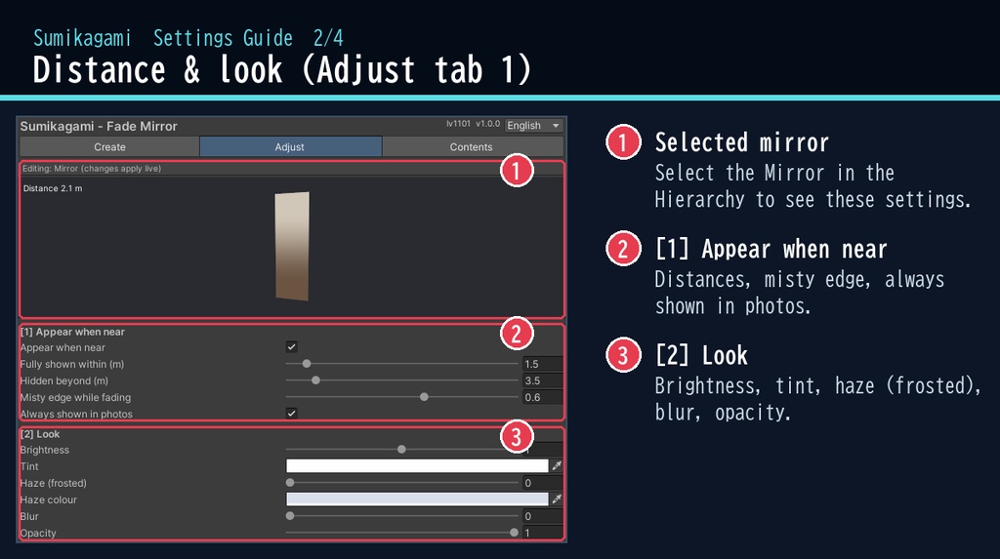Click the Fully shown within slider handle
This screenshot has width=1000, height=559.
[x=307, y=363]
